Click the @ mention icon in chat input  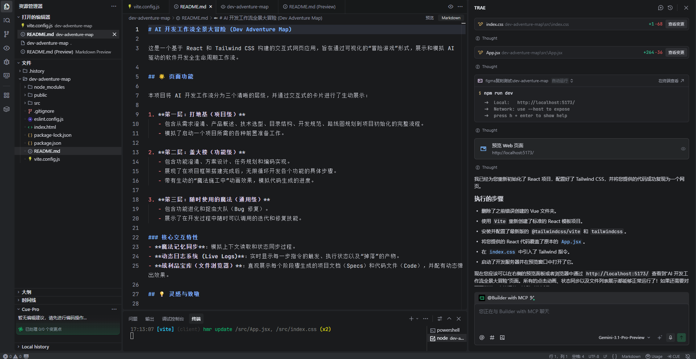tap(482, 338)
